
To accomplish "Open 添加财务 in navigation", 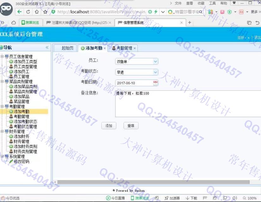I will click(x=21, y=136).
